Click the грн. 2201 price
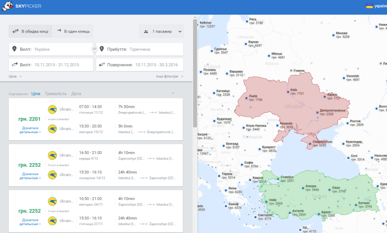Image resolution: width=387 pixels, height=233 pixels. point(29,119)
